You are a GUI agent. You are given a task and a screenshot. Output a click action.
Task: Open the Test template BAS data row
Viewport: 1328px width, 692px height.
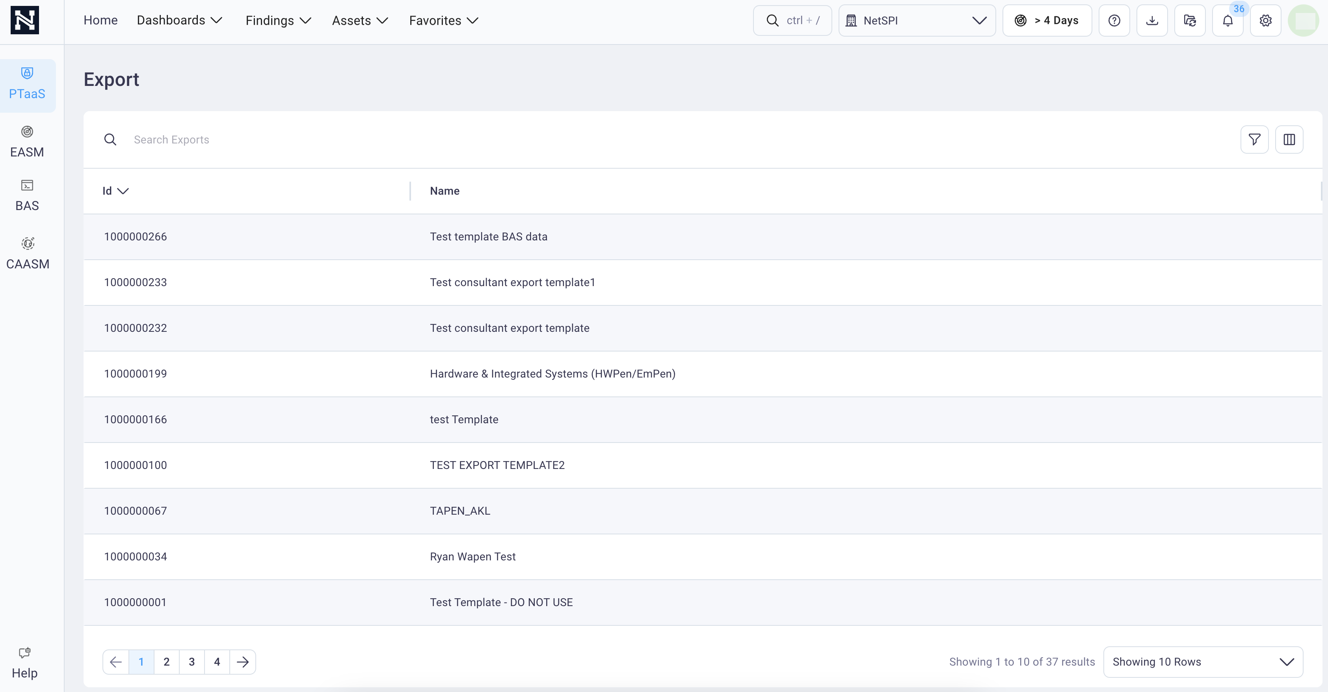pyautogui.click(x=488, y=237)
